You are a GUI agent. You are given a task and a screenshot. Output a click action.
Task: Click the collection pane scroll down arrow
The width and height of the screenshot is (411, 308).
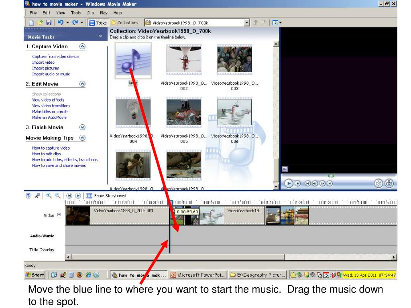(276, 187)
